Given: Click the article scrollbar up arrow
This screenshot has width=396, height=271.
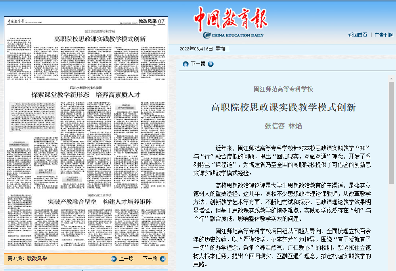Looking at the screenshot, I should 391,79.
